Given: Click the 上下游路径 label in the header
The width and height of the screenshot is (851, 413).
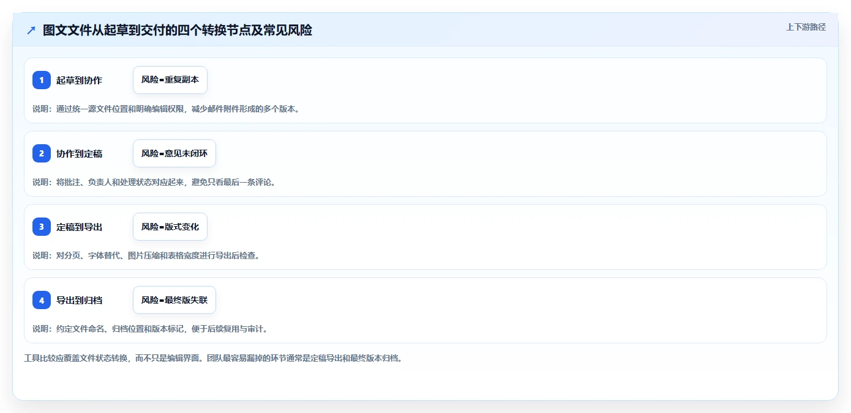Looking at the screenshot, I should coord(806,27).
